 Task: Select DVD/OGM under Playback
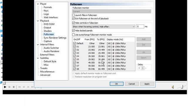(x=49, y=24)
